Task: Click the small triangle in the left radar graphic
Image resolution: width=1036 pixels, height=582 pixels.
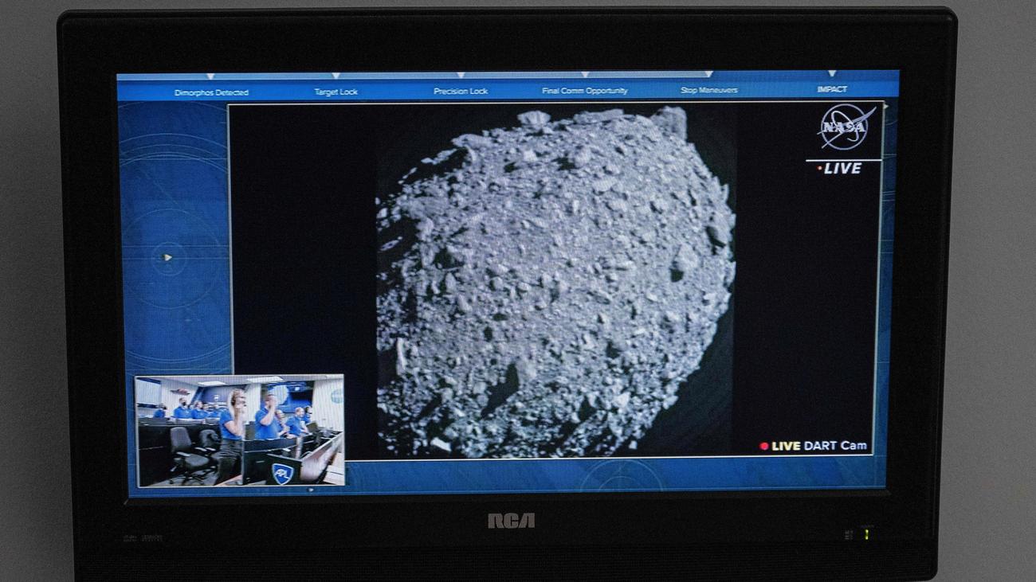Action: coord(167,257)
